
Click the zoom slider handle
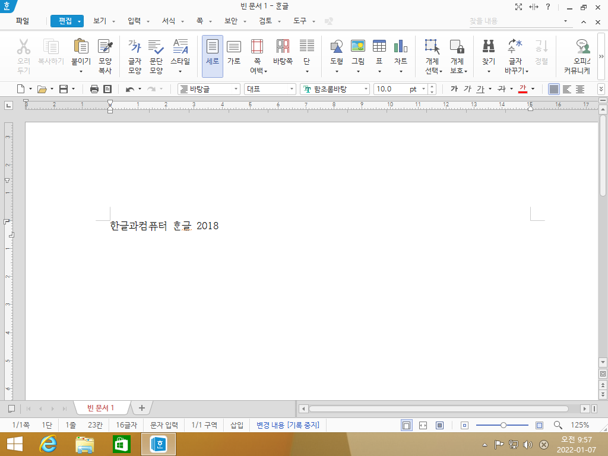(x=503, y=425)
